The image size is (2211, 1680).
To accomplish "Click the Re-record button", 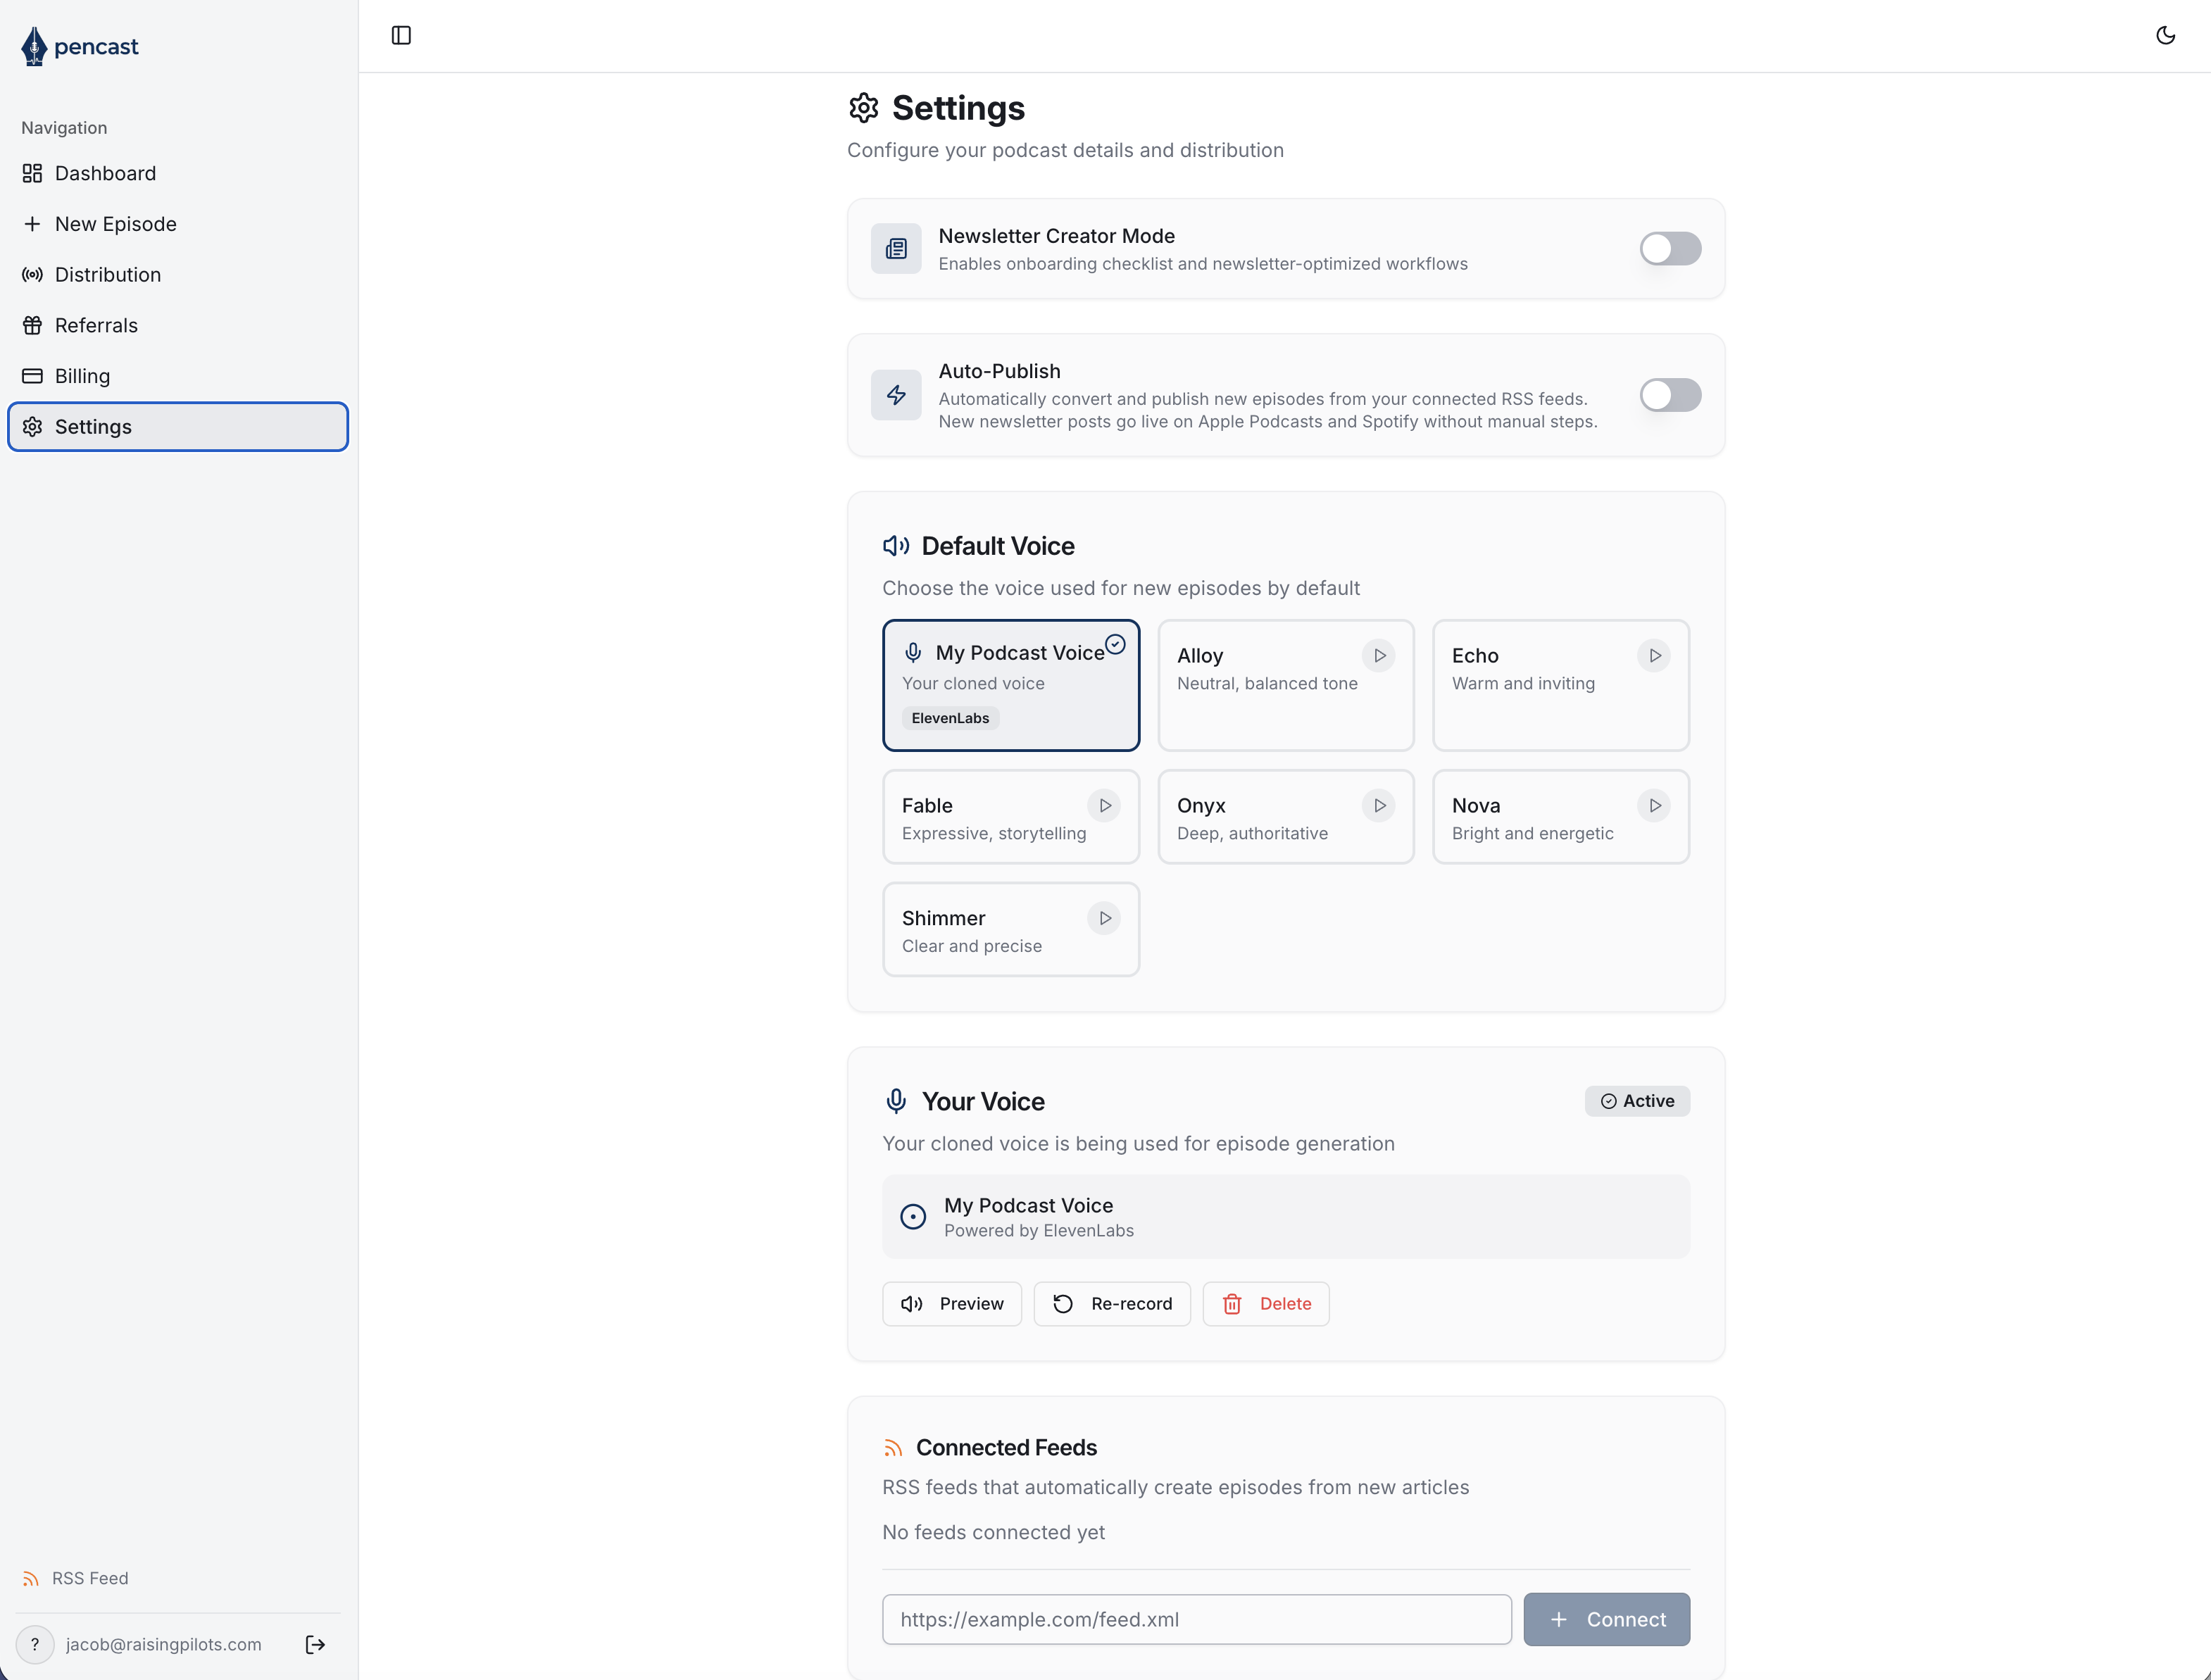I will [1112, 1304].
